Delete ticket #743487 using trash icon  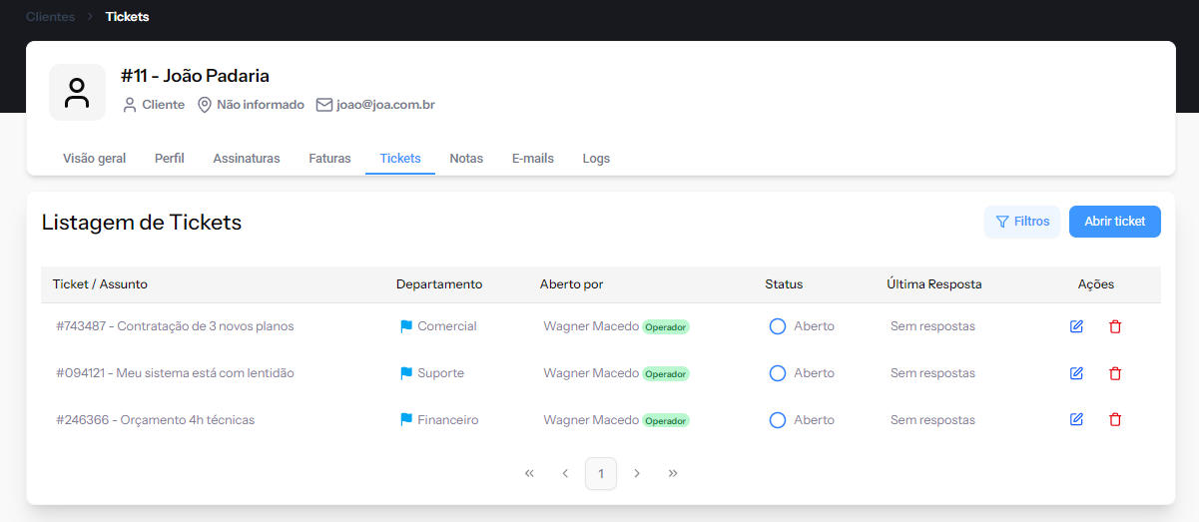click(1115, 326)
